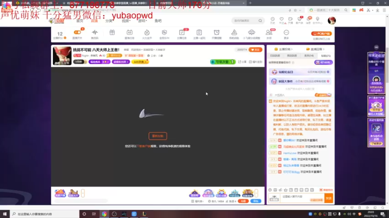The width and height of the screenshot is (389, 218).
Task: Toggle the 屏蔽特效 effects option in chat
Action: 326,190
